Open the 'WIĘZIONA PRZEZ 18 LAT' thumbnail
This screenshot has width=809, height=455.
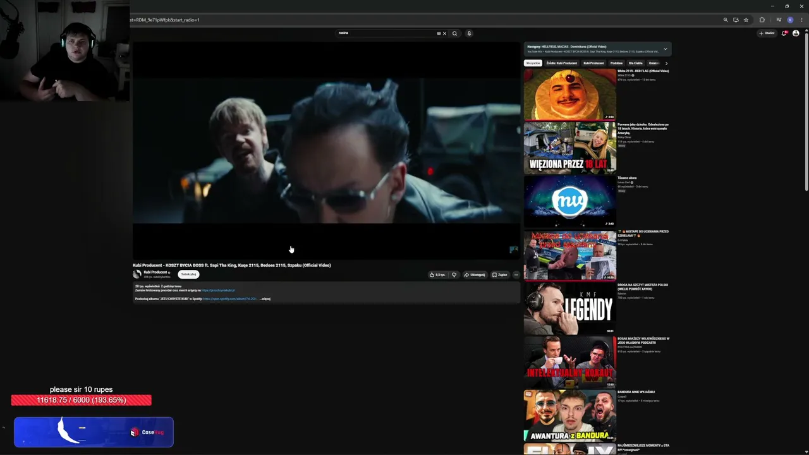pos(570,148)
